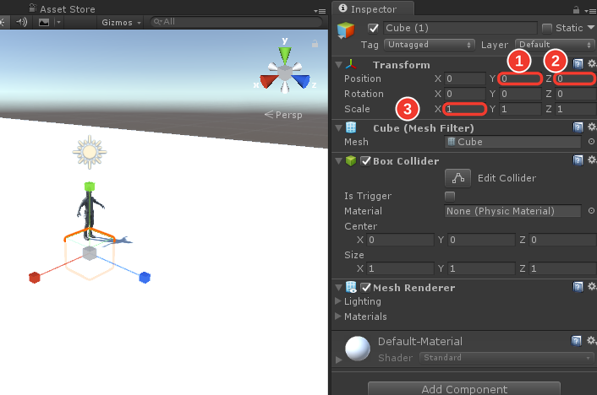The width and height of the screenshot is (597, 395).
Task: Open Box Collider help icon
Action: 578,160
